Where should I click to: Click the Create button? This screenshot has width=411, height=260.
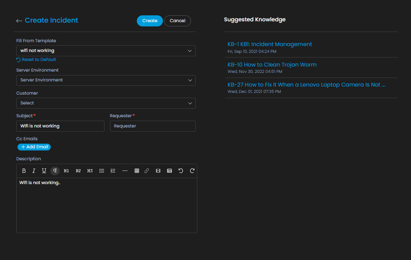click(x=150, y=21)
